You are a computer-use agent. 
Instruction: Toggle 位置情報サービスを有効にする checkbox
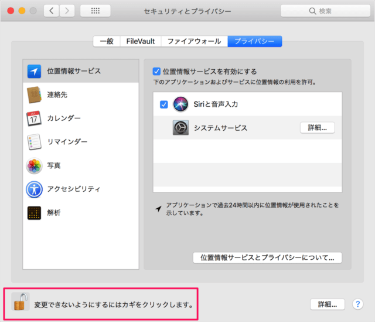156,72
